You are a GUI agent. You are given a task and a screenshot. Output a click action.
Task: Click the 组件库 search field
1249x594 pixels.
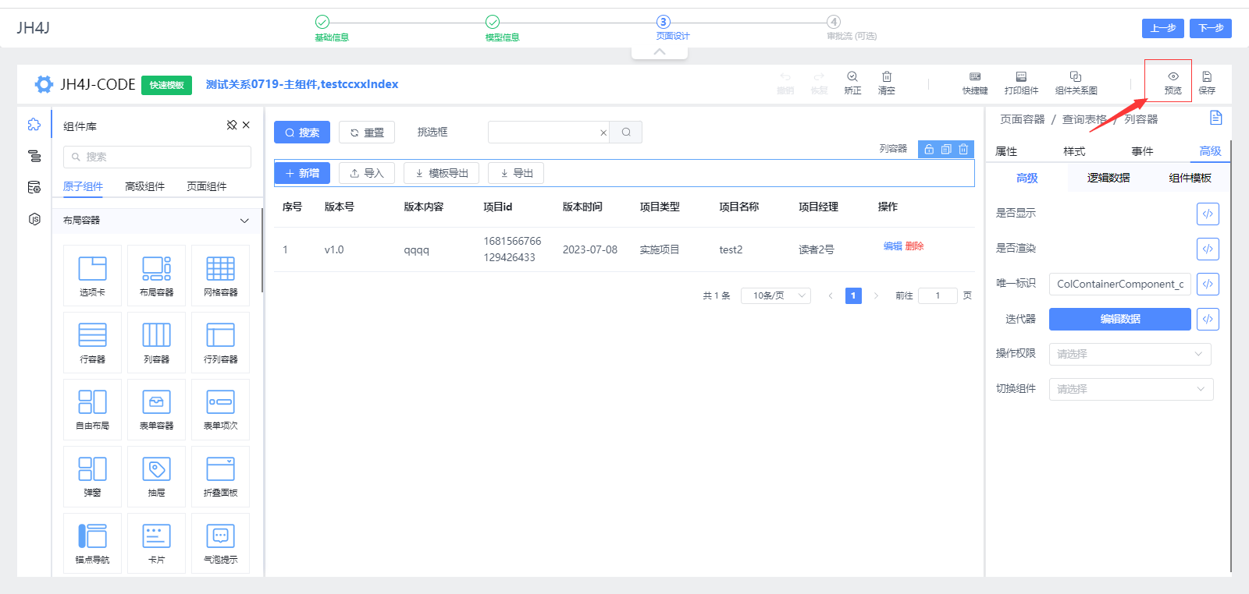pos(157,157)
